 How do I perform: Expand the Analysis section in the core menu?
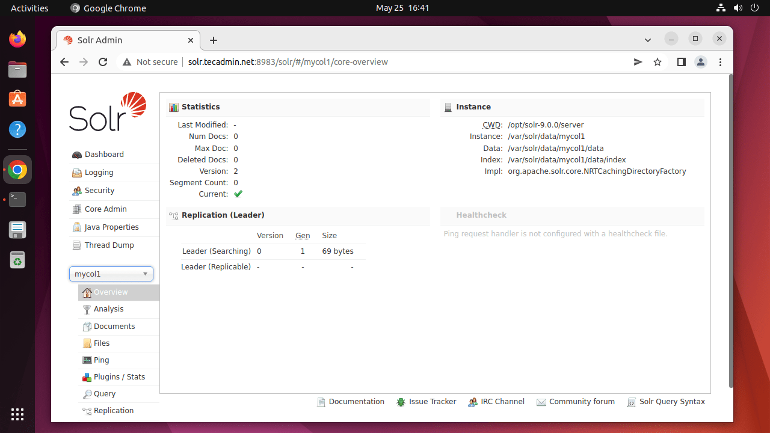click(108, 309)
